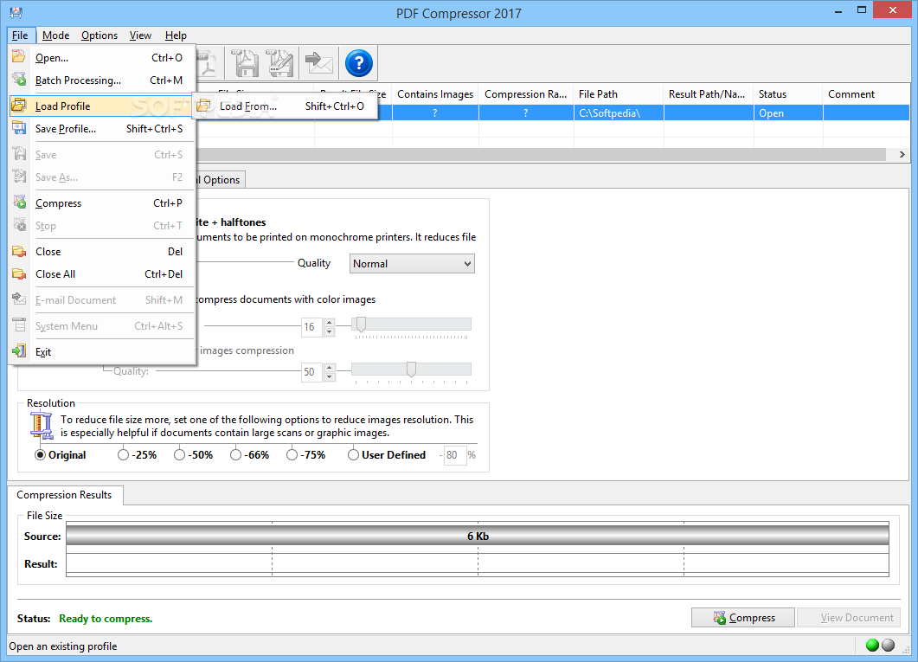
Task: Open Help via the blue question mark icon
Action: 358,63
